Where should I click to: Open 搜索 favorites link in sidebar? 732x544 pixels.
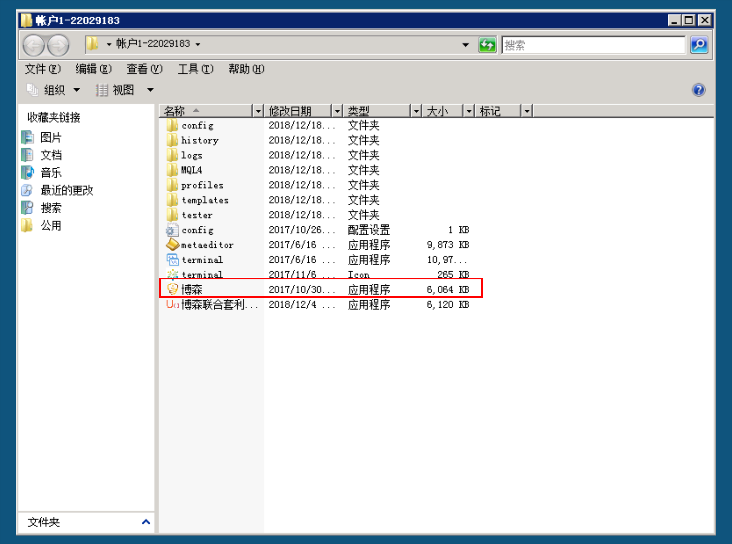pos(41,208)
